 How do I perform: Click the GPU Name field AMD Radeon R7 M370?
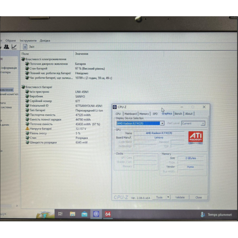tap(159, 133)
